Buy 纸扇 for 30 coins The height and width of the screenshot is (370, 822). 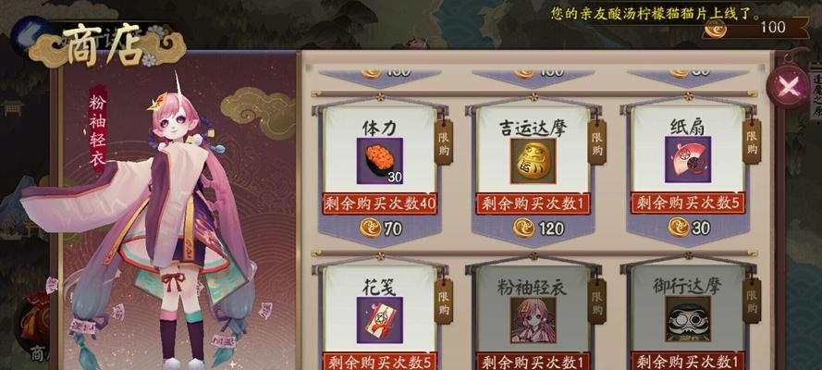[689, 227]
